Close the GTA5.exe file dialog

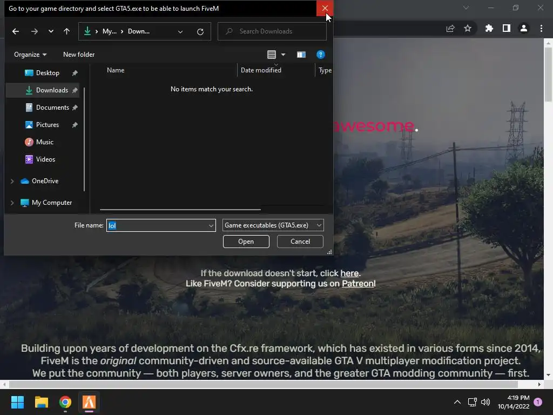pos(325,8)
